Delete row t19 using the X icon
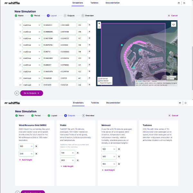 [89, 51]
